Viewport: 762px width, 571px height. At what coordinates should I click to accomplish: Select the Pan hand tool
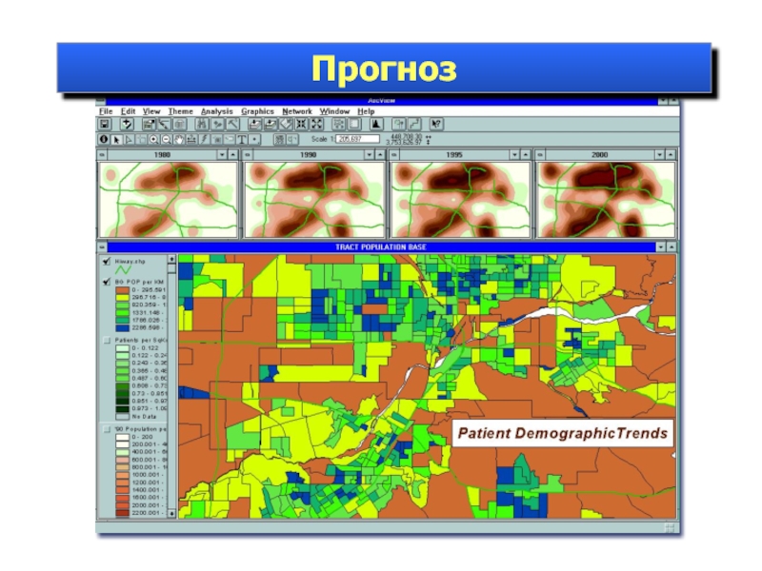(x=179, y=140)
